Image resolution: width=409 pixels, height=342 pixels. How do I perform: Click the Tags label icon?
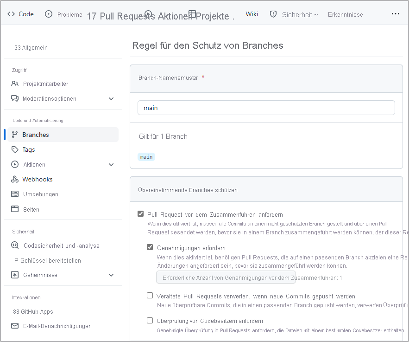tap(15, 149)
